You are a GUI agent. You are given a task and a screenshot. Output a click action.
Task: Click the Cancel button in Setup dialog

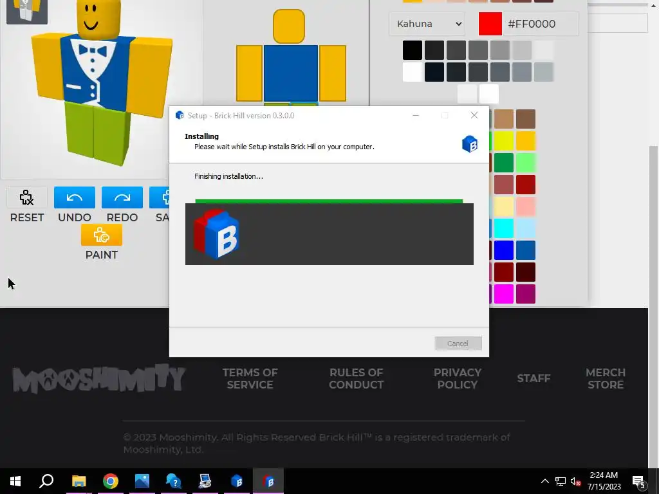(458, 343)
